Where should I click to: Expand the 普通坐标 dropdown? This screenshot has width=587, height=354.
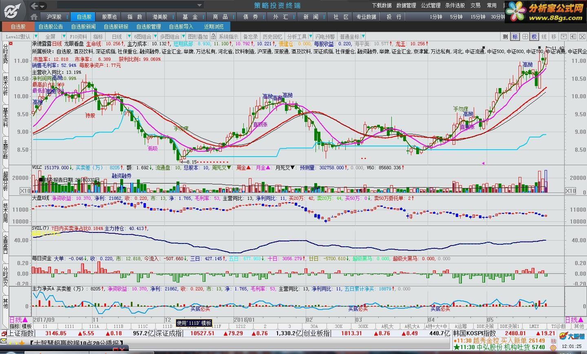click(x=363, y=37)
